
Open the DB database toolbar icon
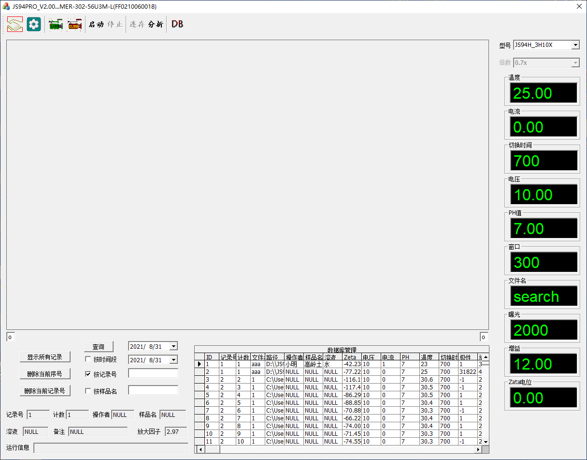177,24
